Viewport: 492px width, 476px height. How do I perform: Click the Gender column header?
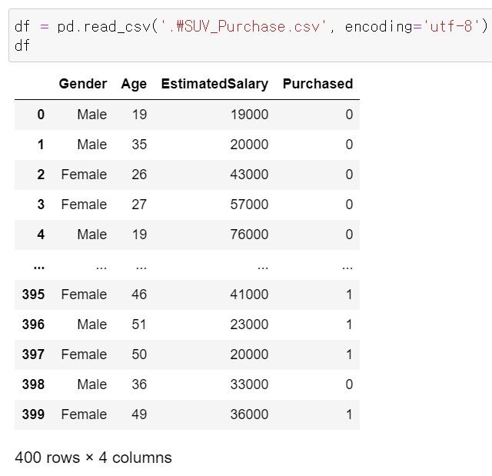coord(82,84)
